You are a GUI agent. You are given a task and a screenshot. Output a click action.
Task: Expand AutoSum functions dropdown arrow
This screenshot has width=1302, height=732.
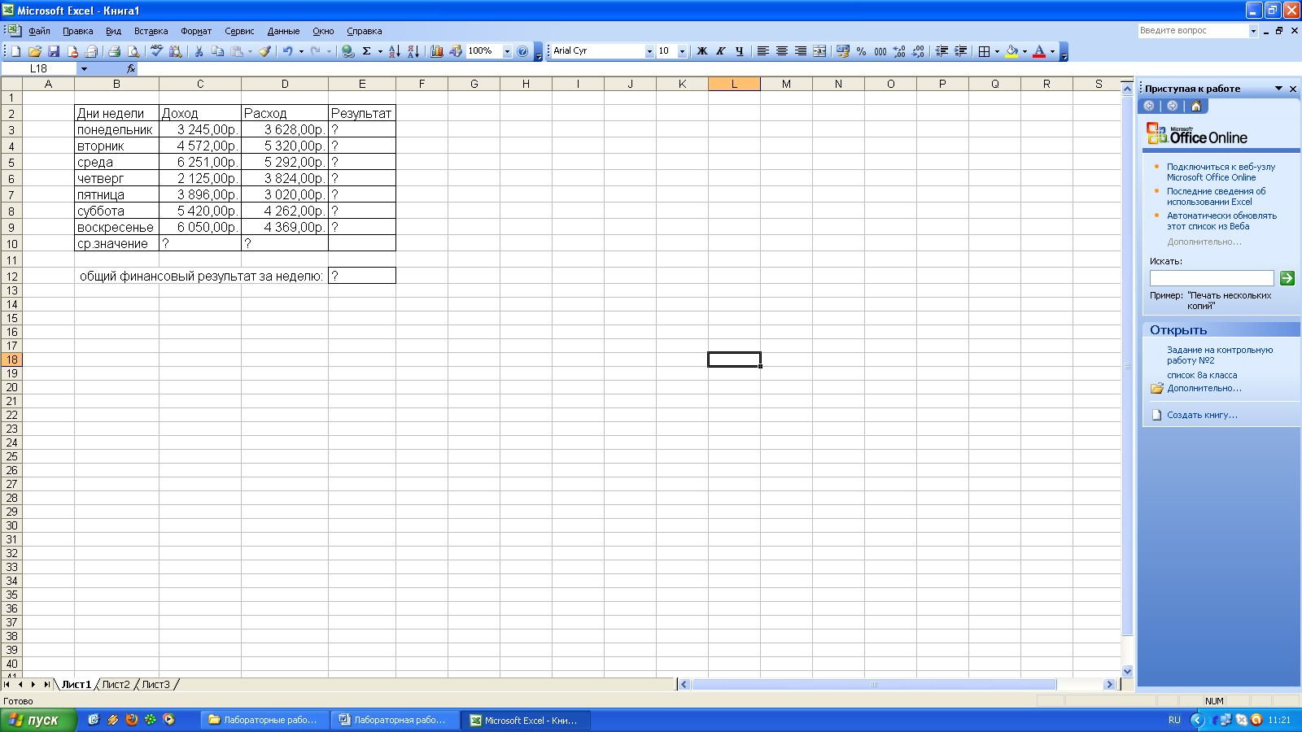[380, 51]
